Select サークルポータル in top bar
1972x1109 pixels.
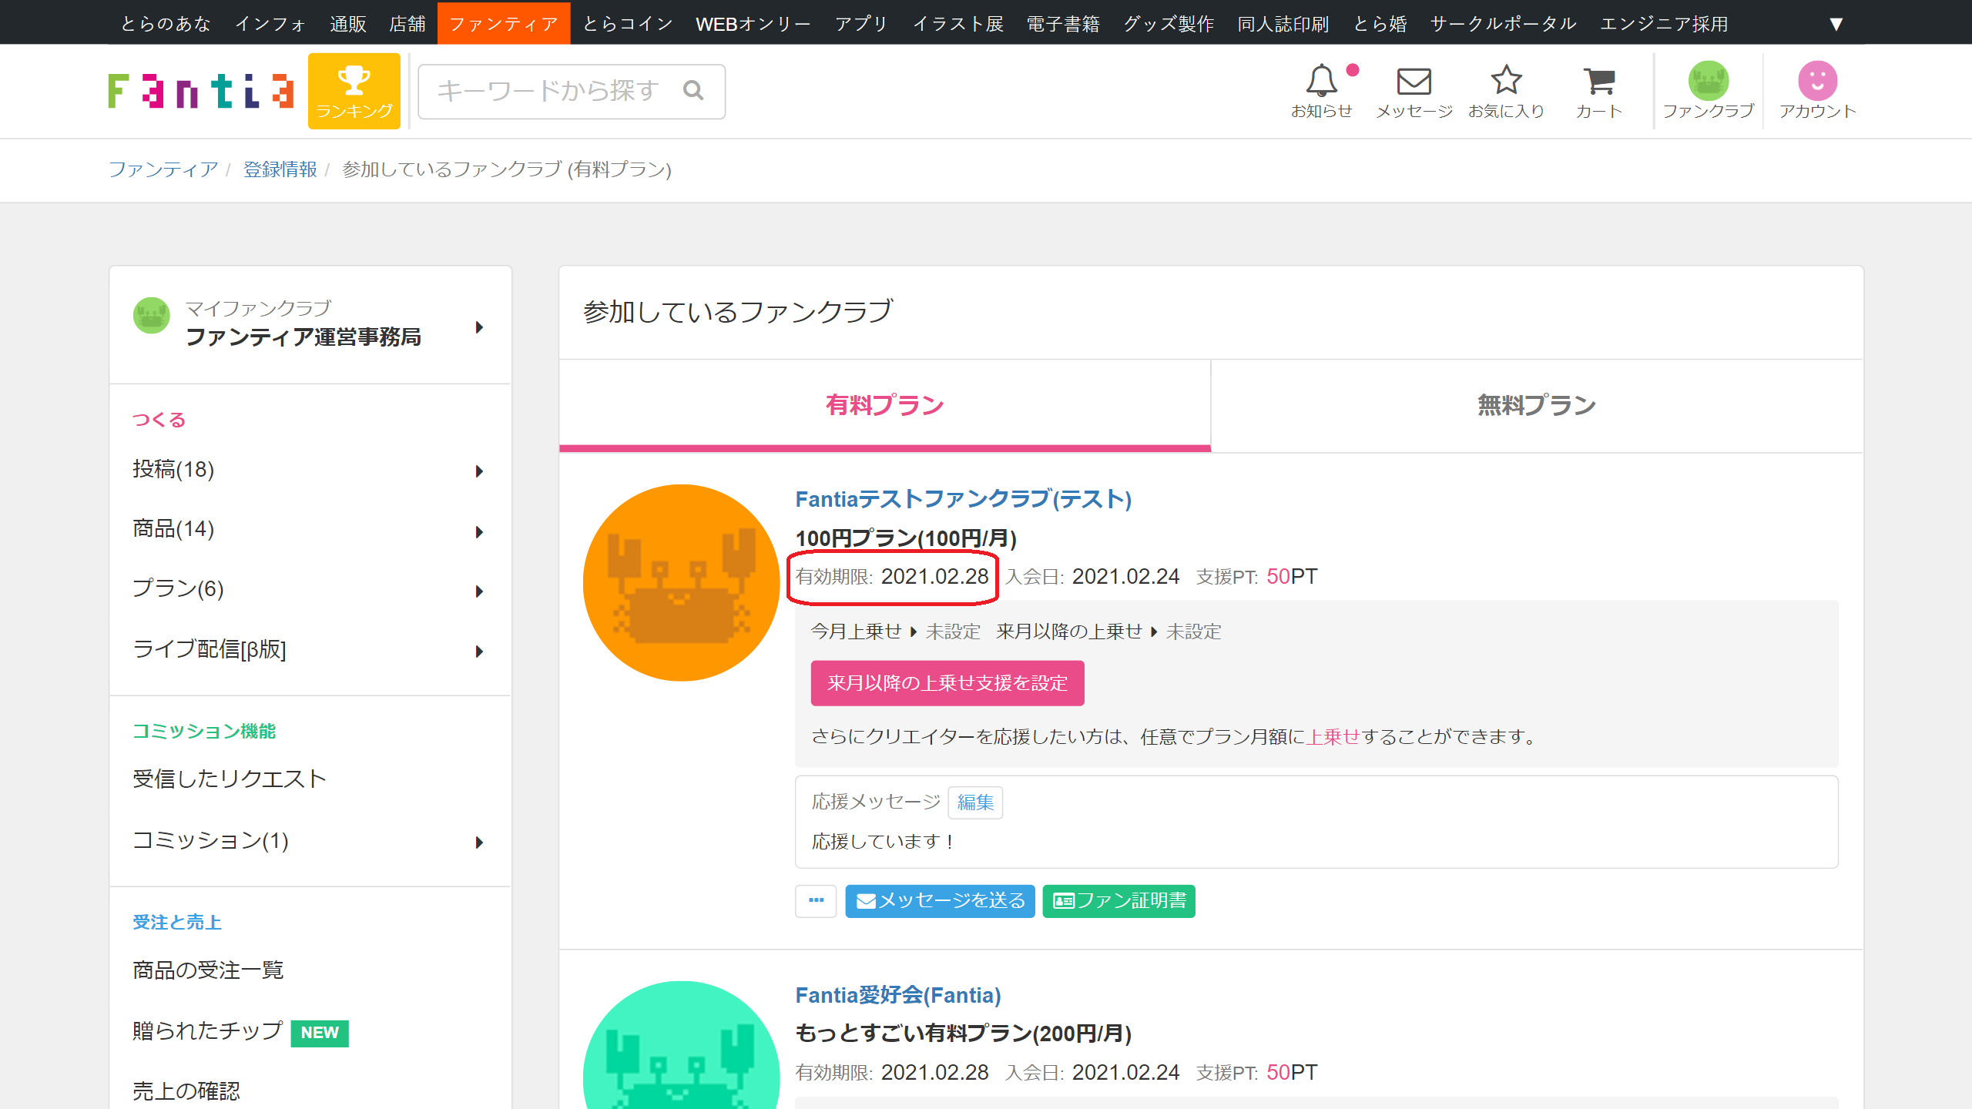(x=1504, y=24)
